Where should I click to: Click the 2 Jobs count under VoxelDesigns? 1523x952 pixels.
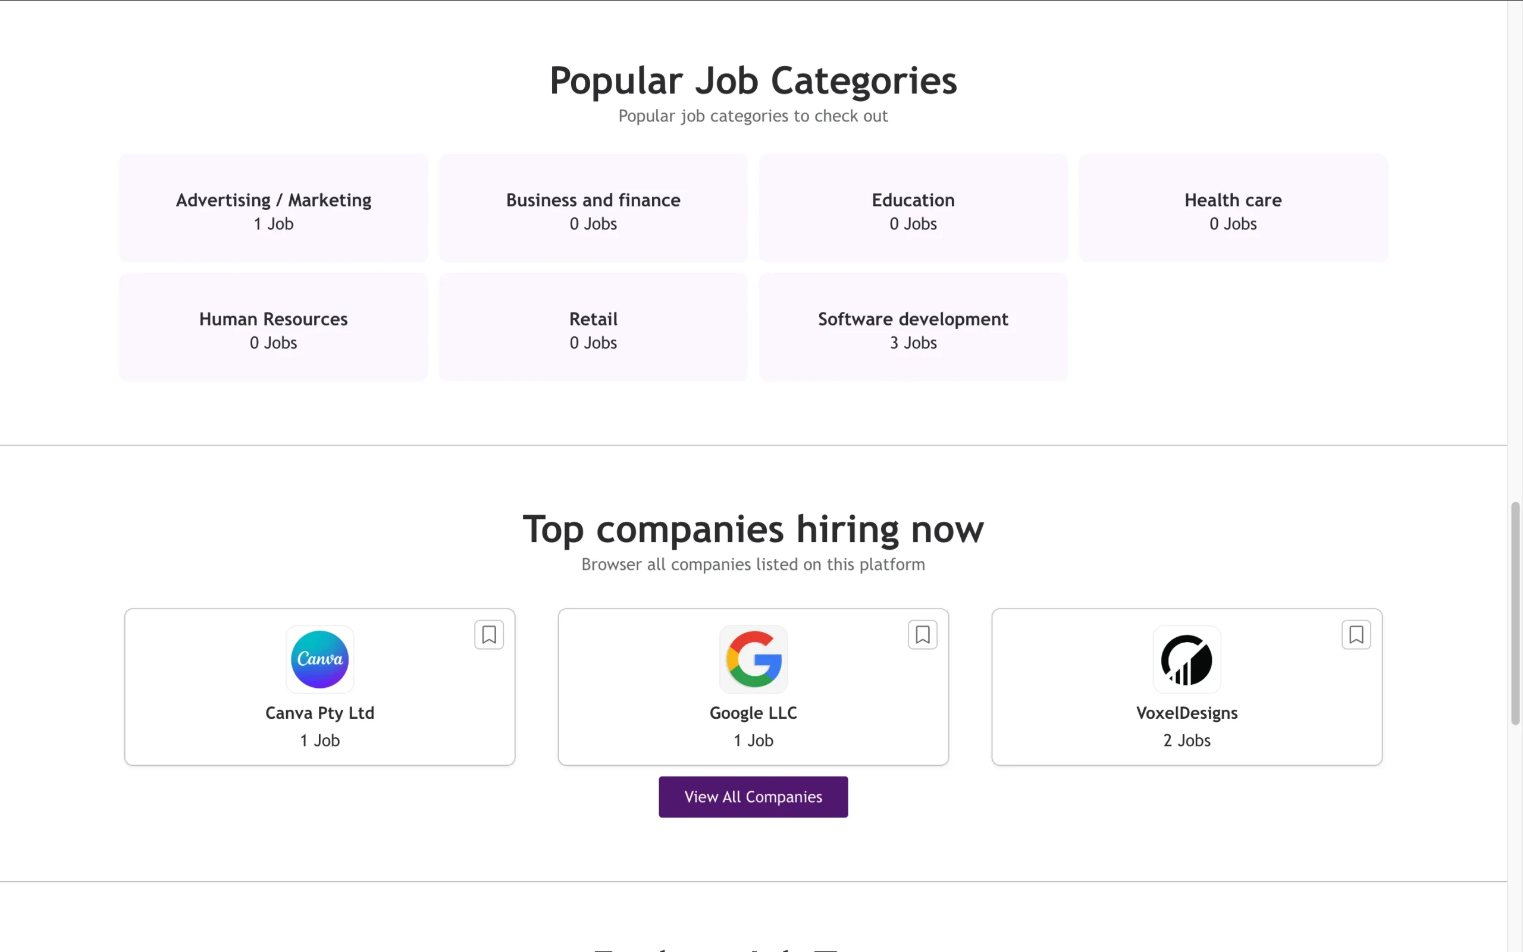[x=1187, y=740]
